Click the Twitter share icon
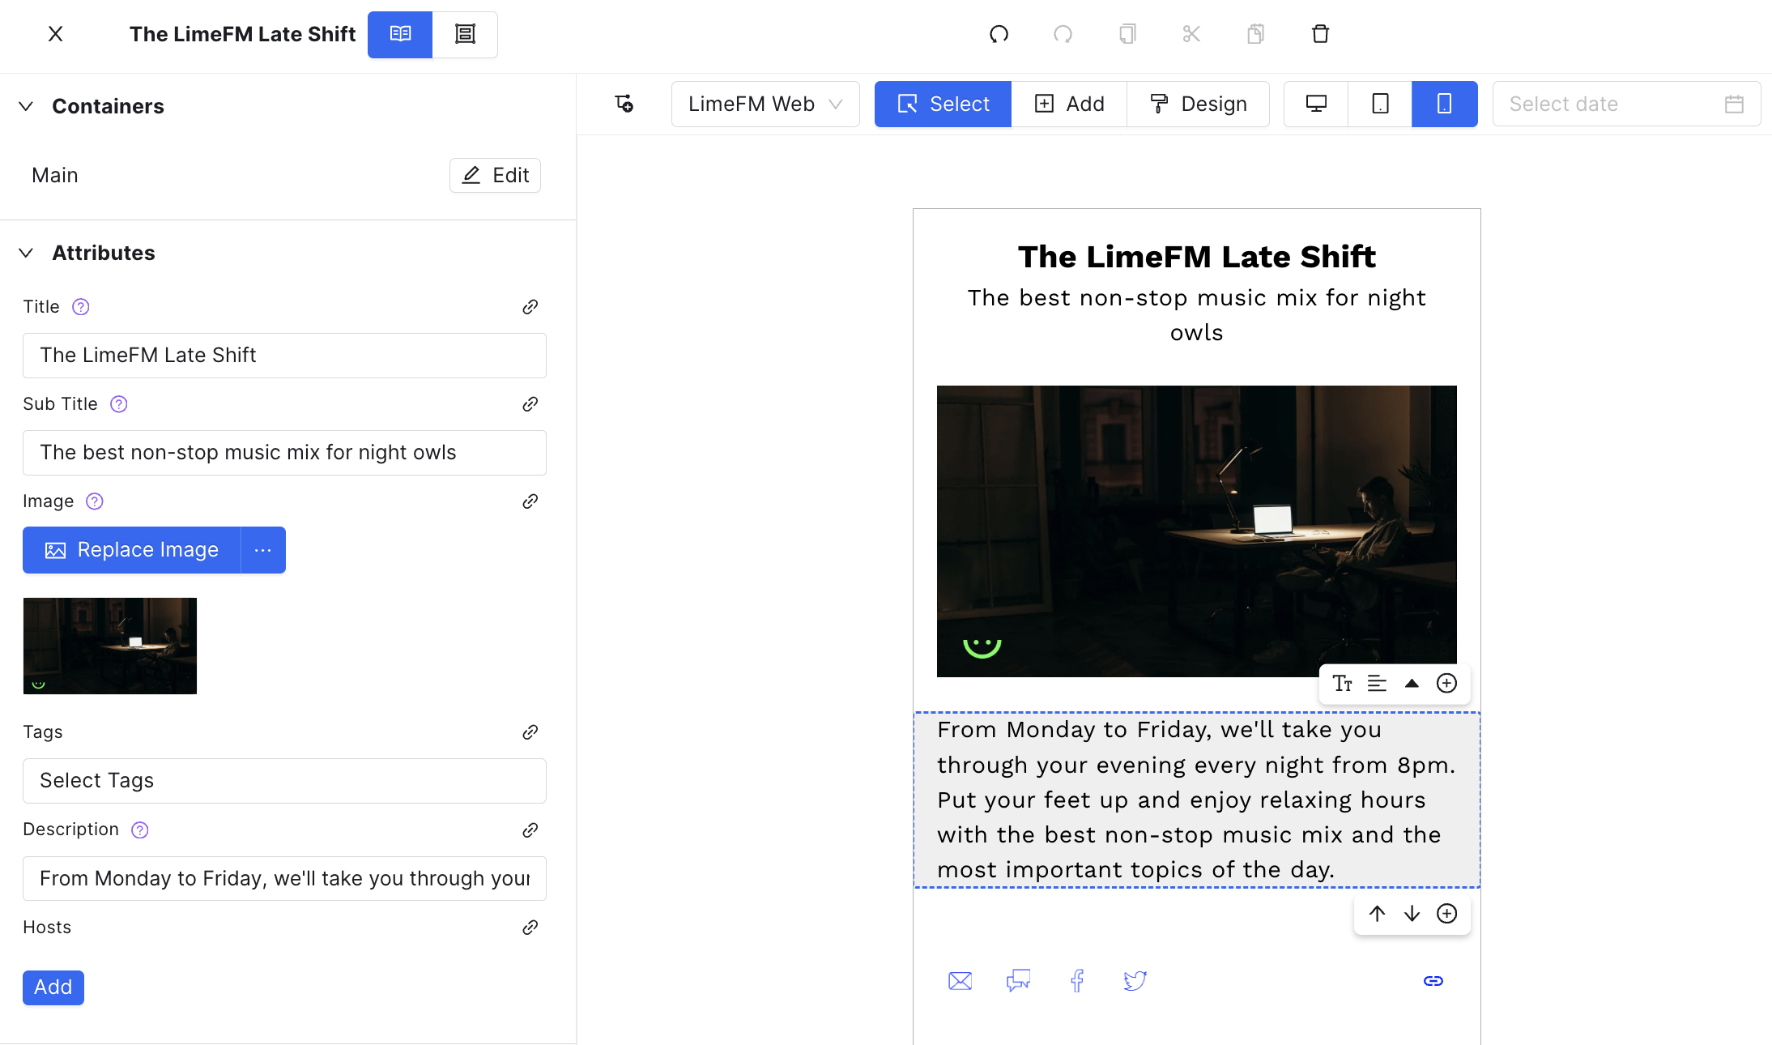 [x=1135, y=981]
